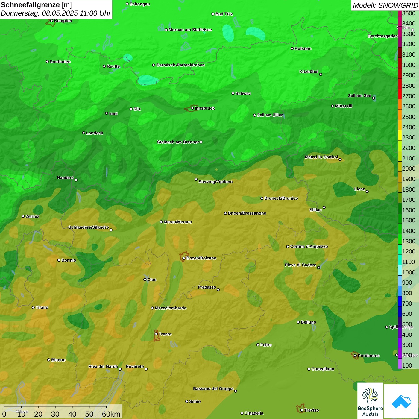
Task: Select the Matrei in Osttirol marker dot
Action: (x=340, y=160)
